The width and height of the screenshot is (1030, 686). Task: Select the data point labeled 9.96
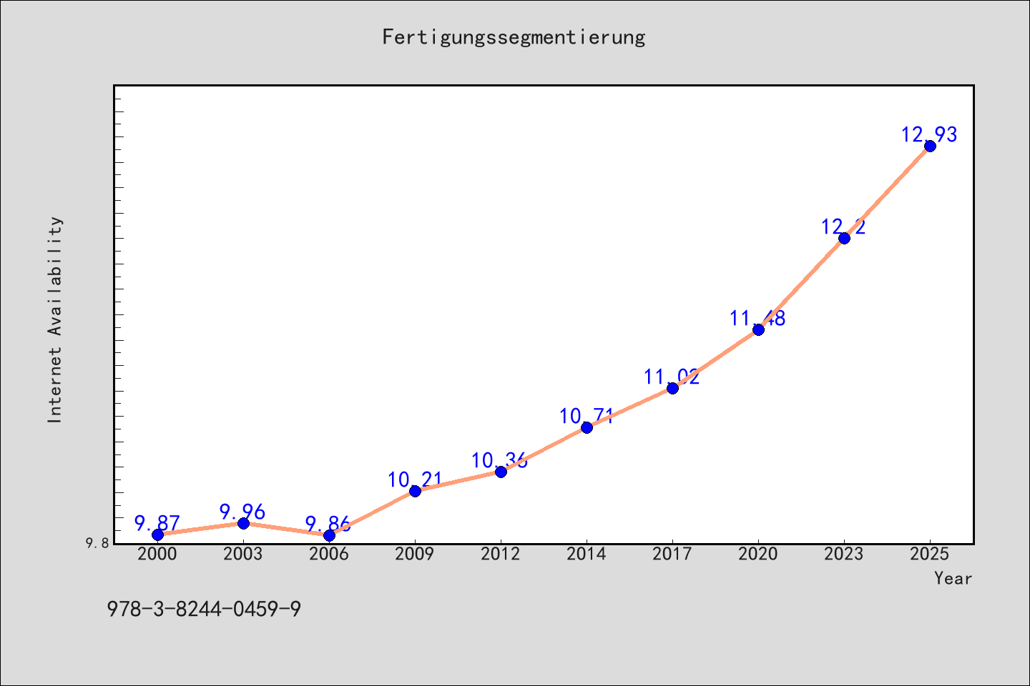243,523
